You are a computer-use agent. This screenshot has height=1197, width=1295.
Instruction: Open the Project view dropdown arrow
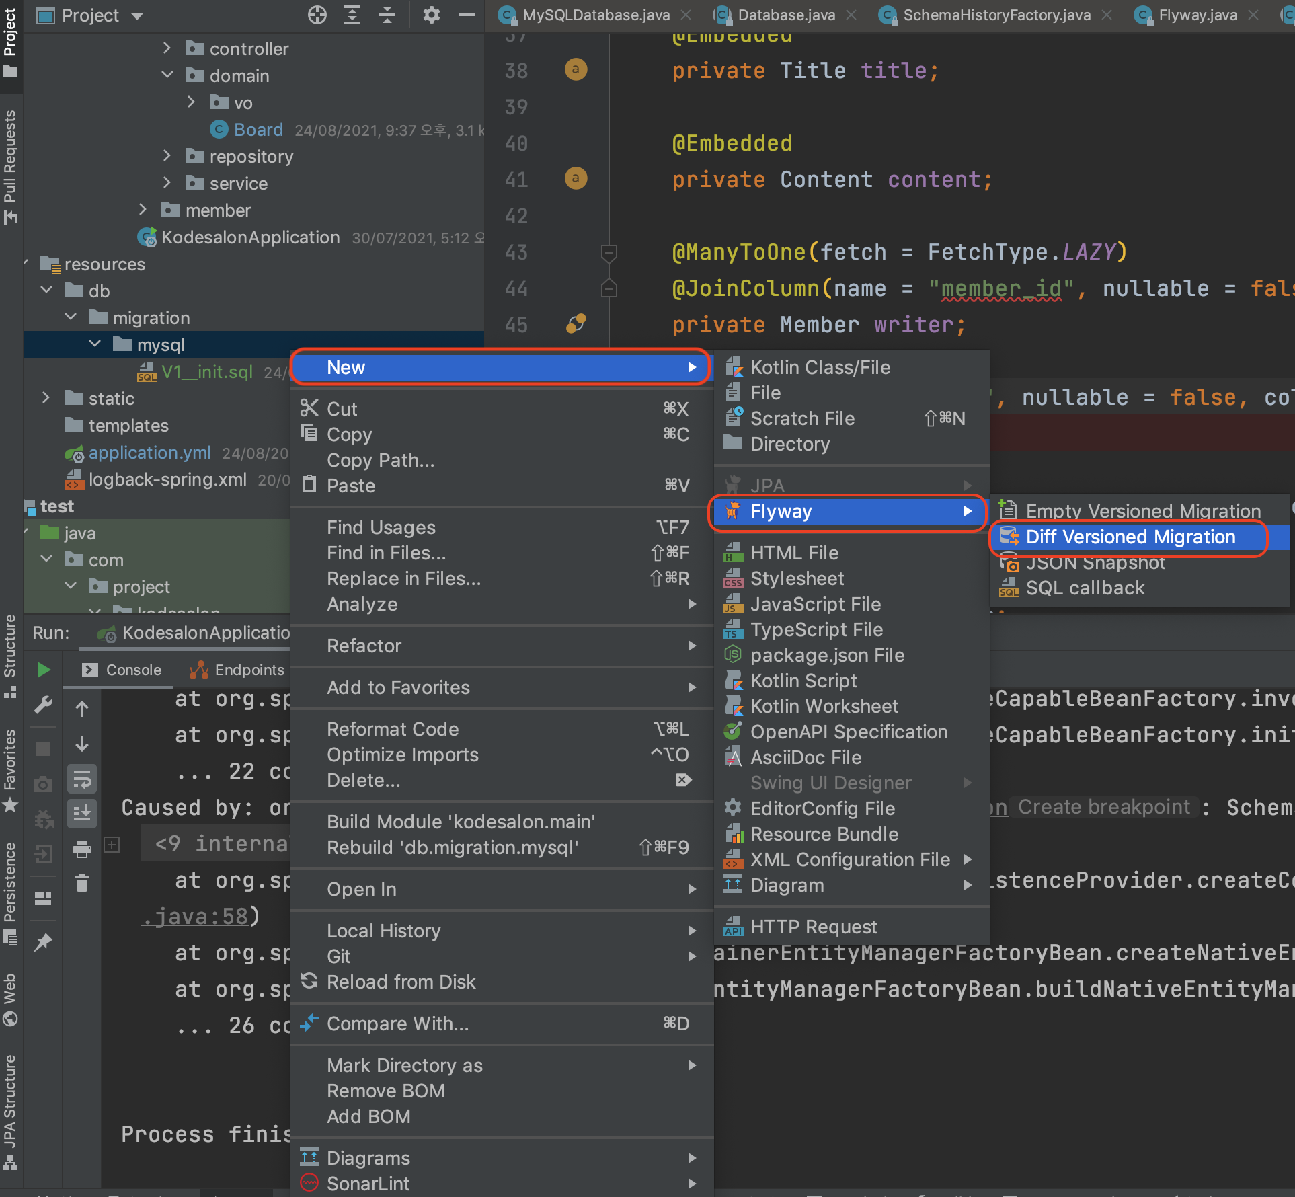tap(137, 16)
